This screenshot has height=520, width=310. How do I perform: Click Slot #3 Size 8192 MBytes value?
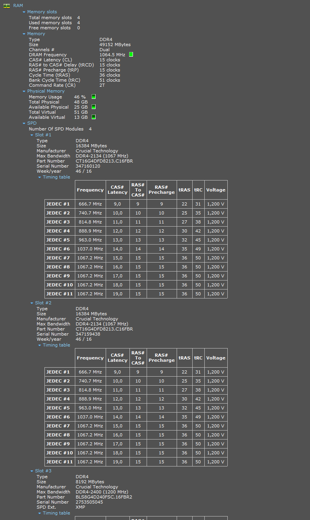click(x=90, y=482)
